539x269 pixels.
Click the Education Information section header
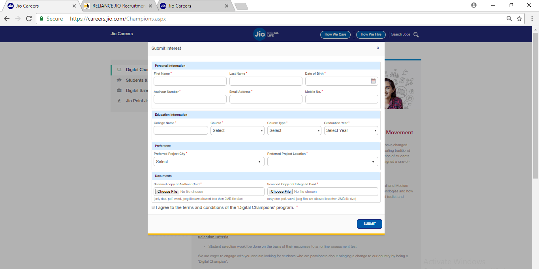pos(266,115)
